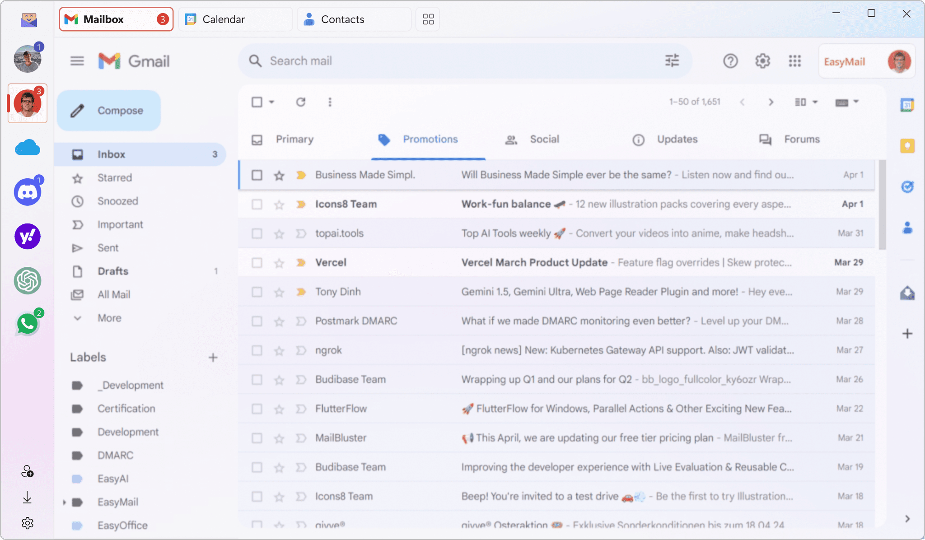
Task: Open Google Tasks side panel icon
Action: point(907,186)
